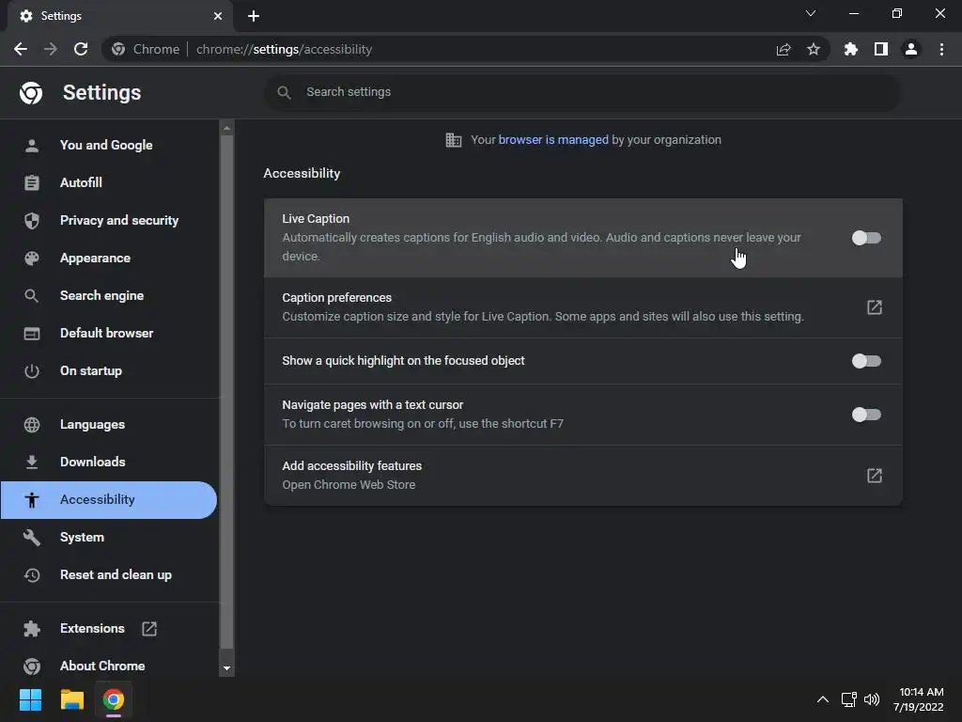Click the Chrome icon in the taskbar
Viewport: 962px width, 722px height.
pos(114,699)
